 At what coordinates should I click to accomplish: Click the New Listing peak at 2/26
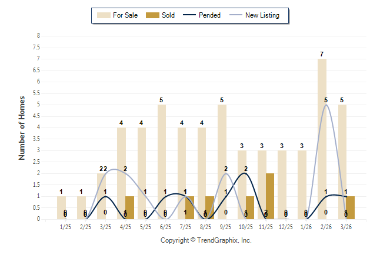326,105
